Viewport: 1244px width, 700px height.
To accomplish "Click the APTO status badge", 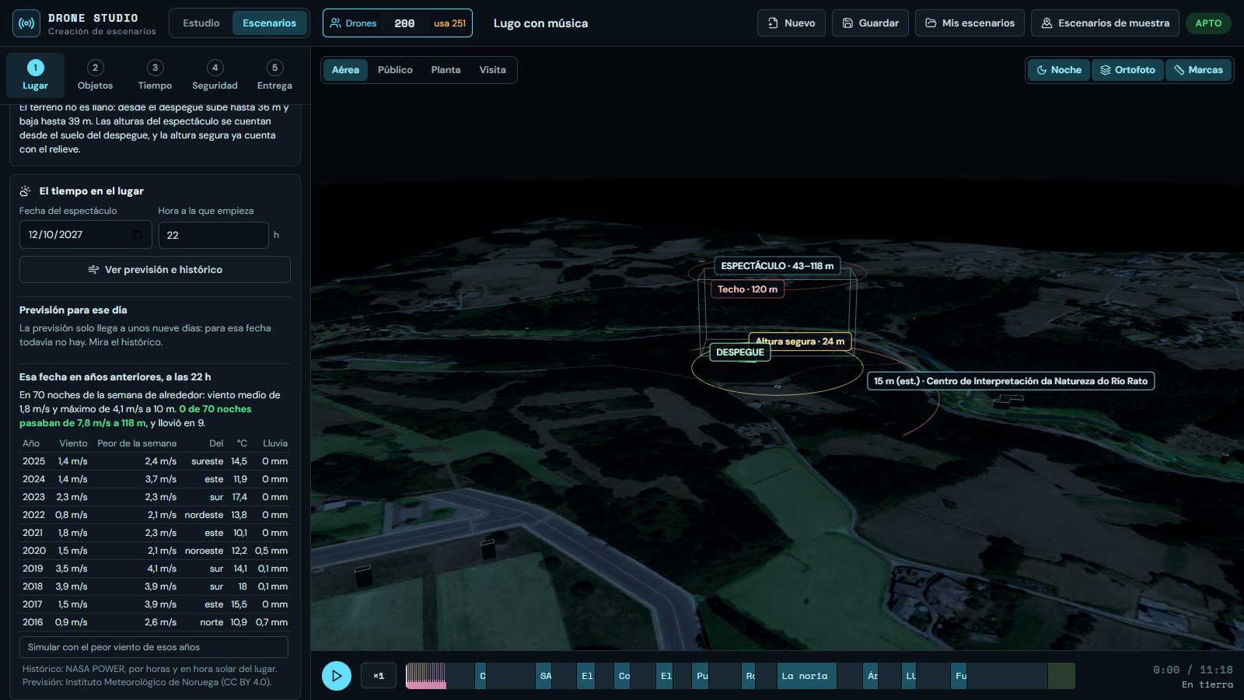I will [1208, 23].
